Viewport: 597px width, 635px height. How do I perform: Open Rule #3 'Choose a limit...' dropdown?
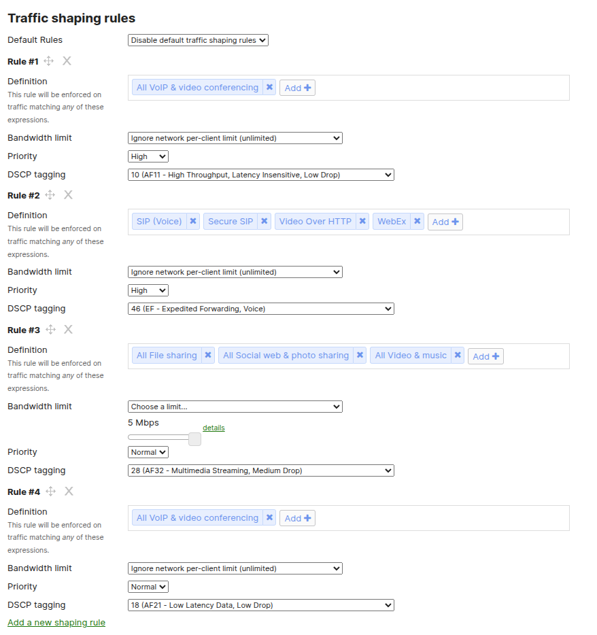235,407
